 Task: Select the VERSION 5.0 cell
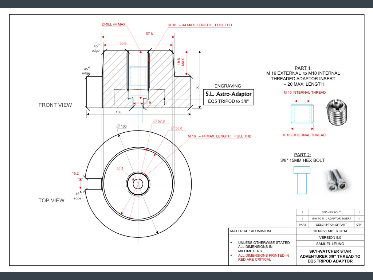tap(330, 237)
